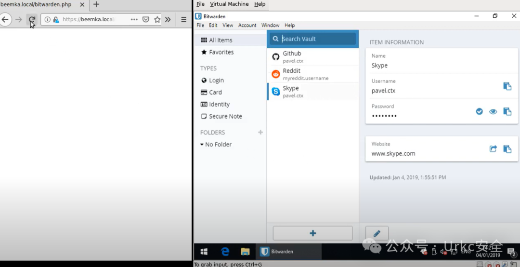Viewport: 520px width, 267px height.
Task: Open the page actions three-dots menu in Firefox
Action: (x=134, y=20)
